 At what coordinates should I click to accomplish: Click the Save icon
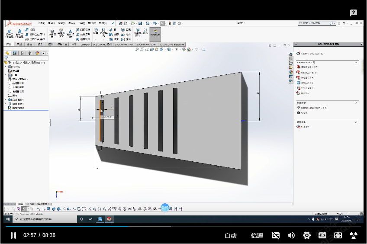140,23
